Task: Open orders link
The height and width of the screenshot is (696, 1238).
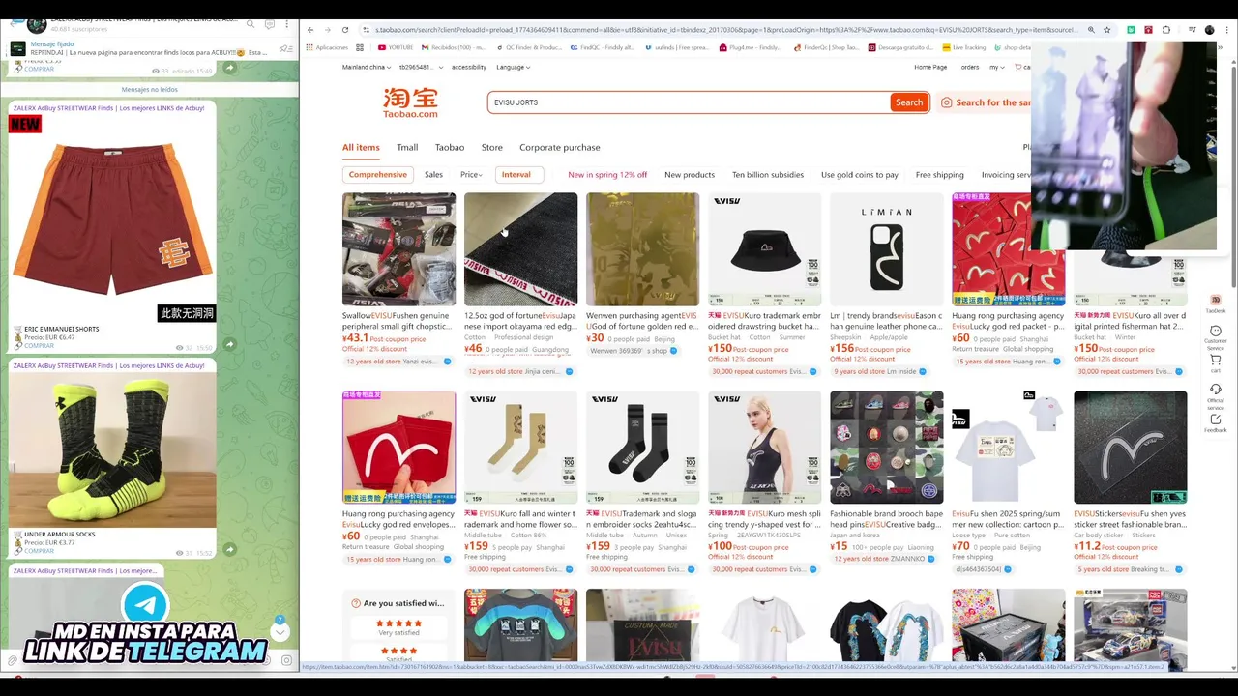Action: point(970,67)
